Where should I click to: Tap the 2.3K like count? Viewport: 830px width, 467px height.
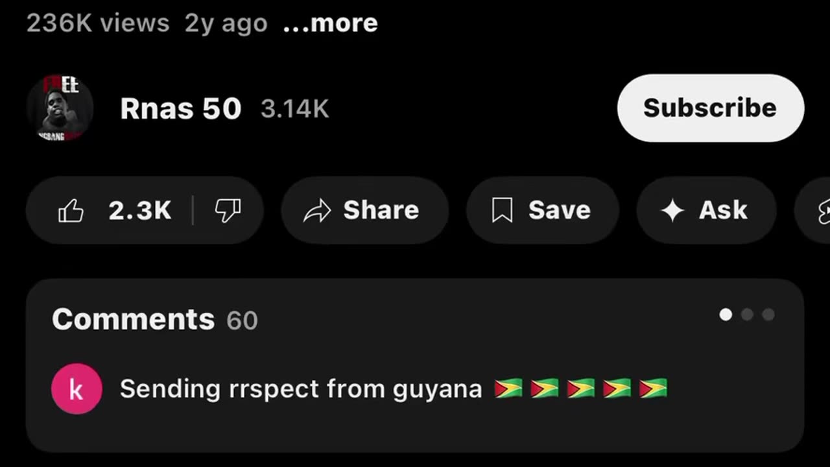tap(140, 211)
